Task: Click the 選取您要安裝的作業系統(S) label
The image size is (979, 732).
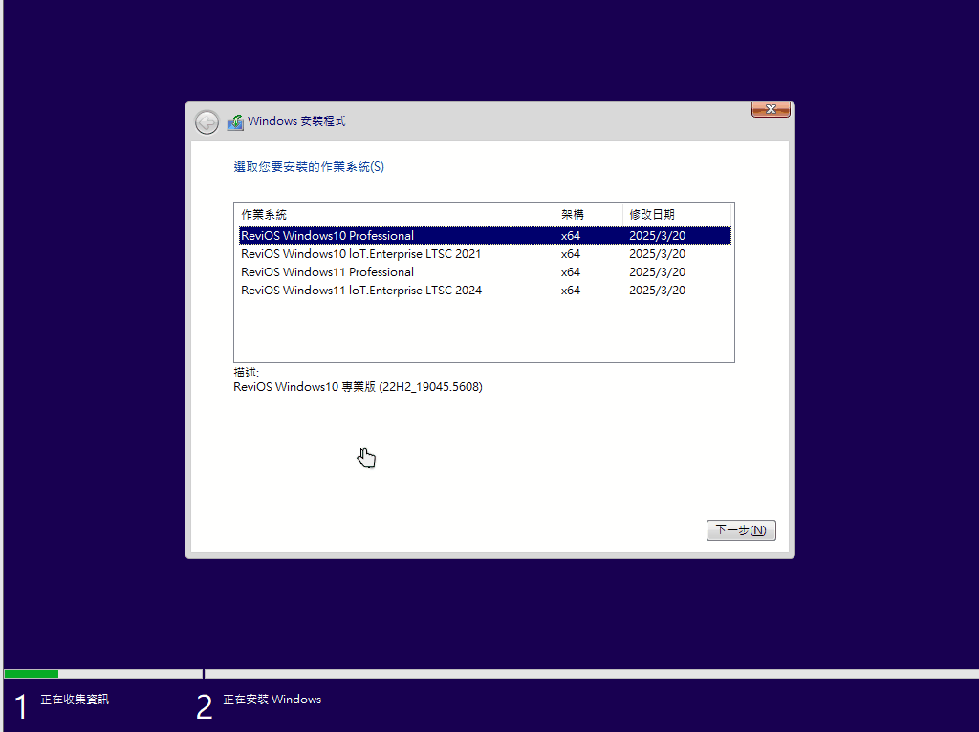Action: pos(309,166)
